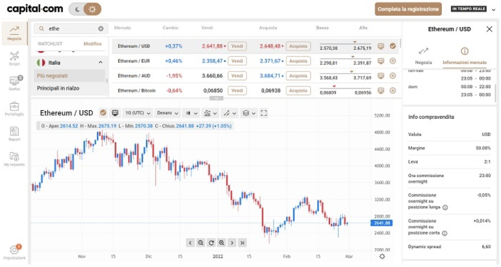This screenshot has height=267, width=501.
Task: Clear the search field with X icon
Action: [x=100, y=29]
